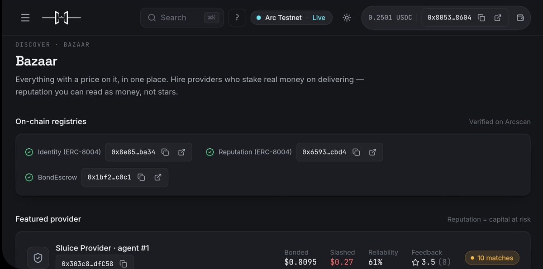
Task: Click Reputation = capital at risk text
Action: point(489,219)
